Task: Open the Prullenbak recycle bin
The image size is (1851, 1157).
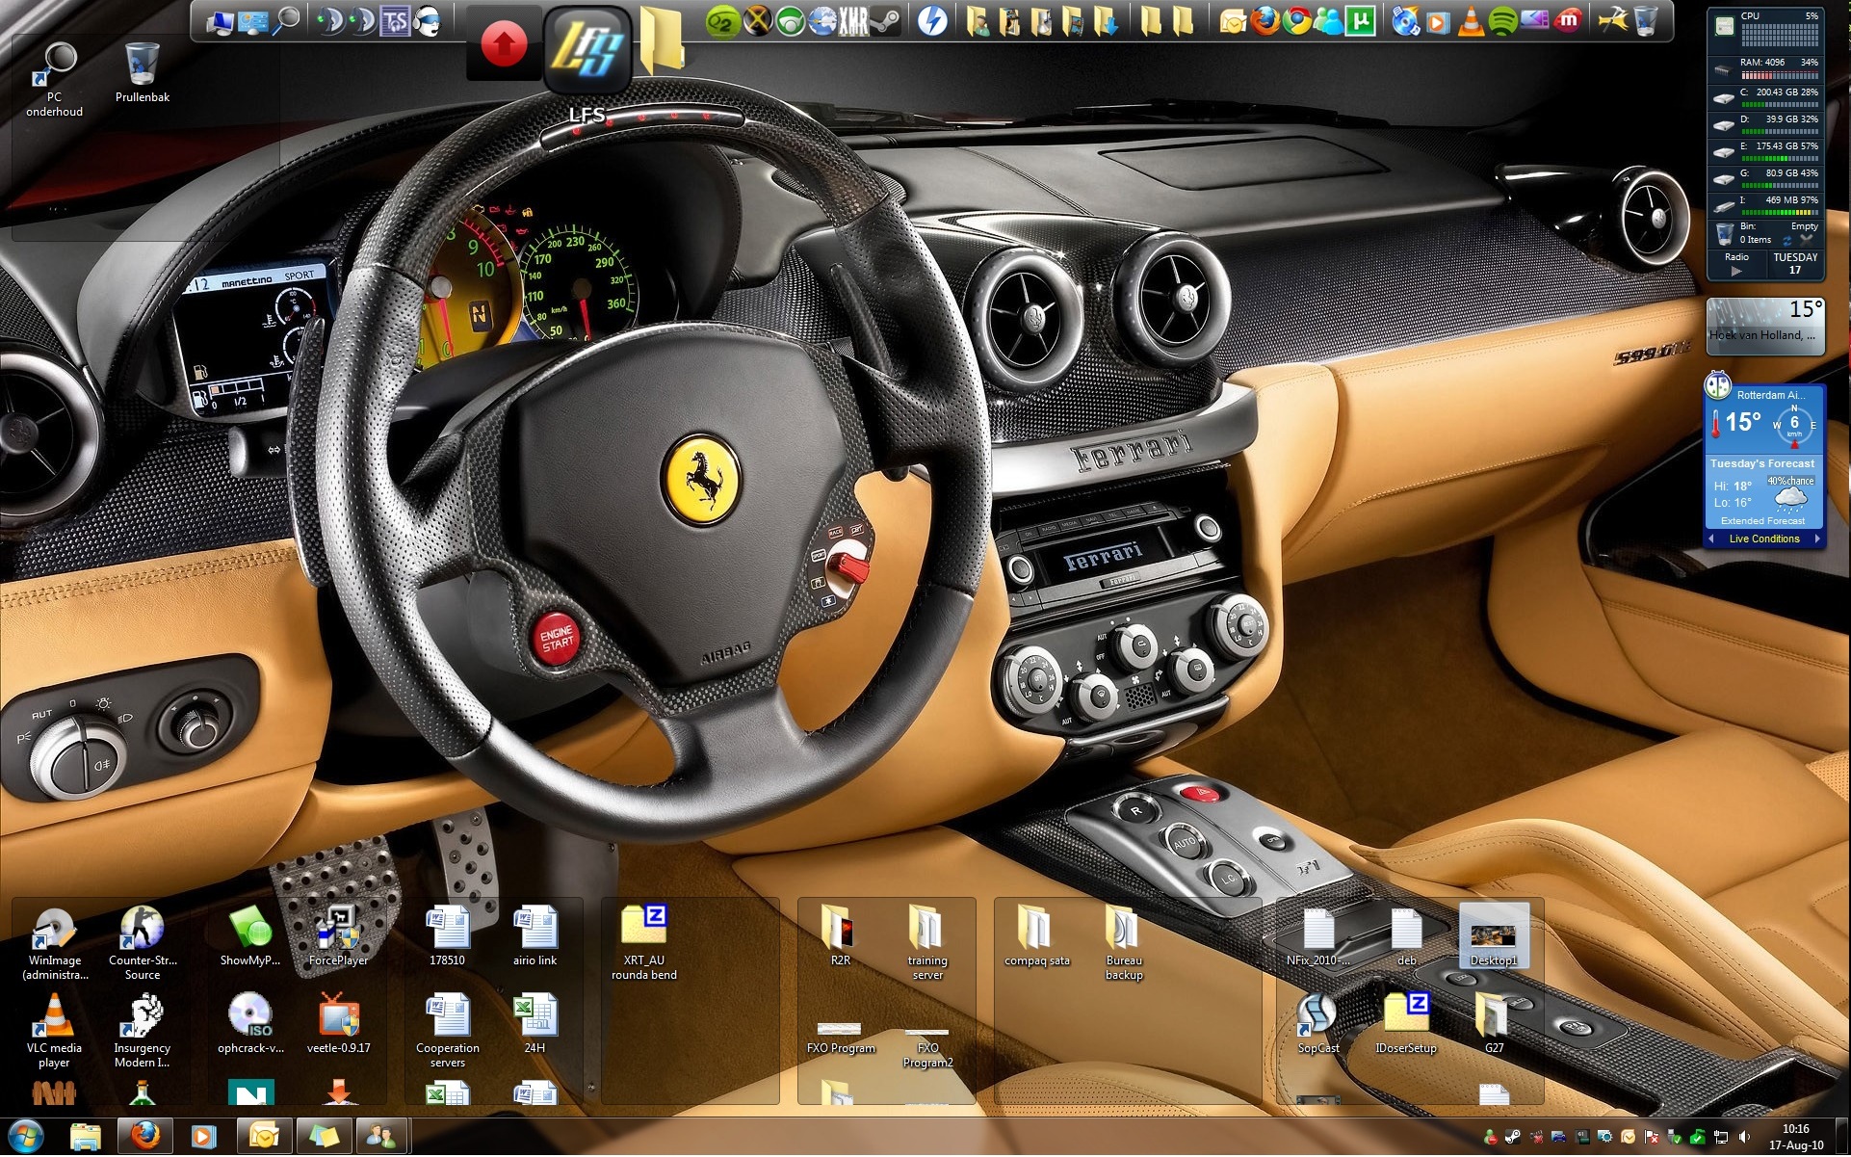Action: pos(142,66)
